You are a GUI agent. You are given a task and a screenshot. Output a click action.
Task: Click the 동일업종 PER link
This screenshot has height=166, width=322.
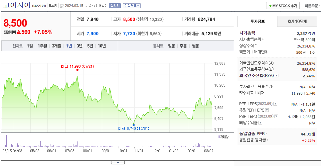(252, 134)
